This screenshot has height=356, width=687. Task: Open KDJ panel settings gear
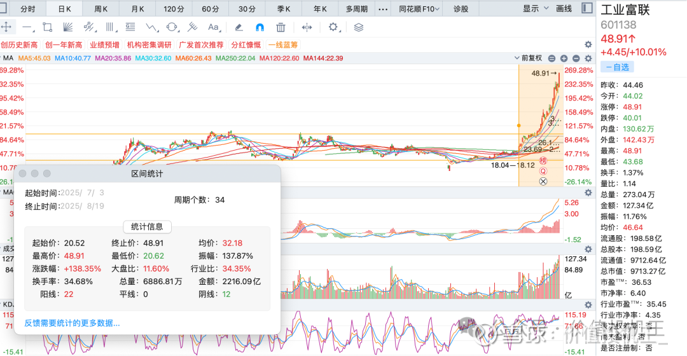point(588,305)
